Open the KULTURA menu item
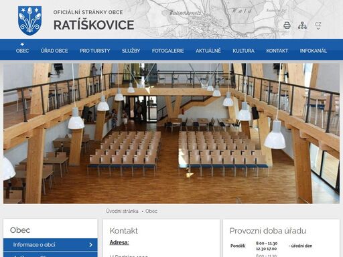Image resolution: width=343 pixels, height=257 pixels. (x=243, y=51)
